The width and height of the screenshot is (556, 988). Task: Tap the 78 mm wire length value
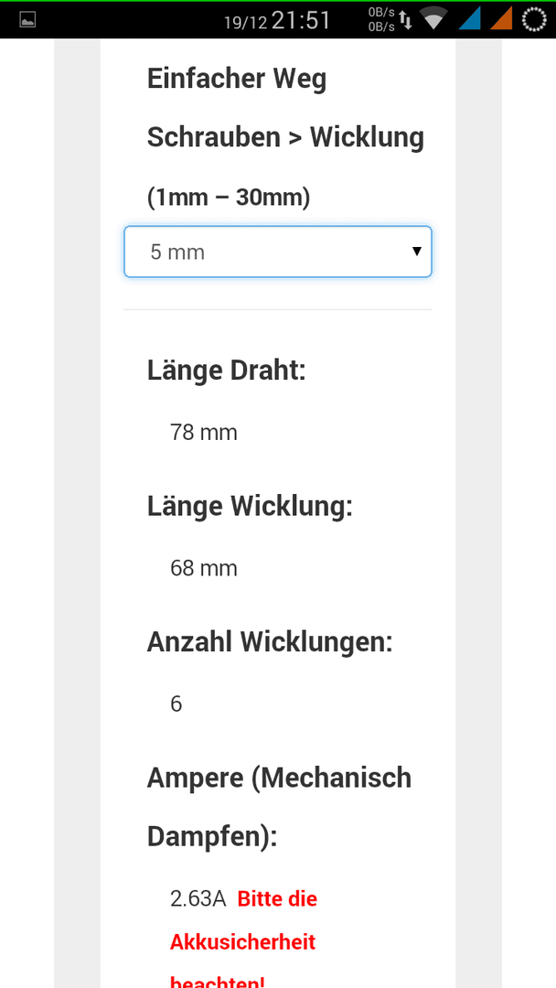[x=203, y=433]
